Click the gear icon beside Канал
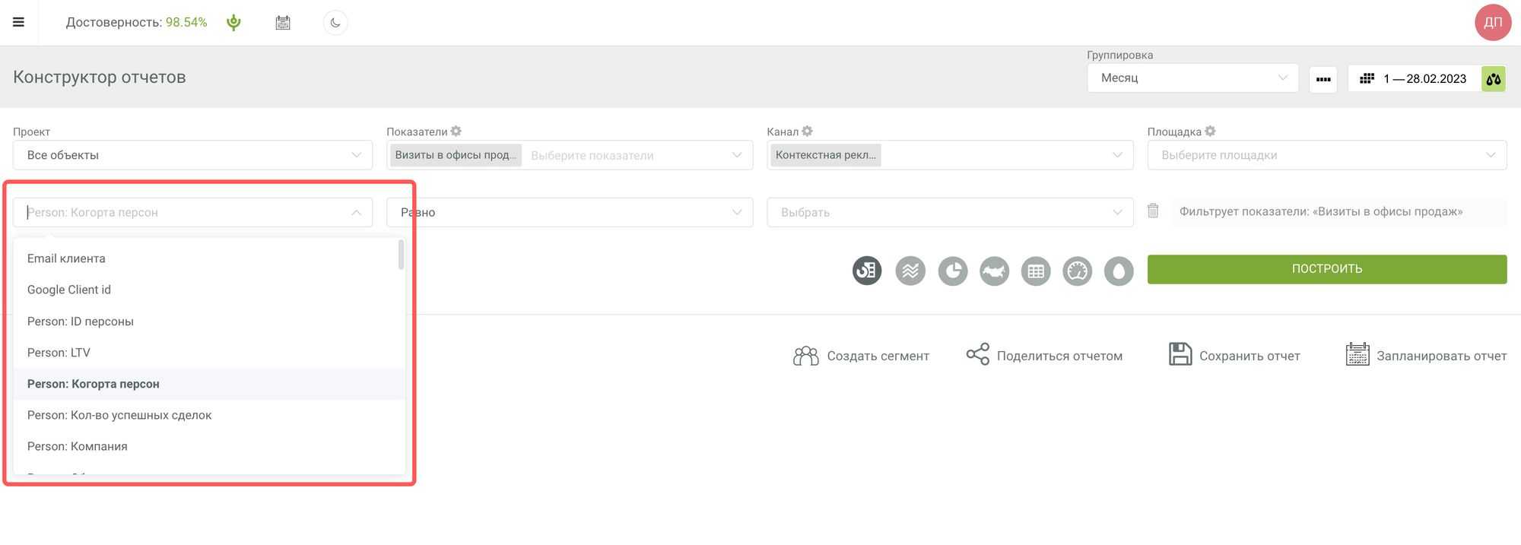Image resolution: width=1521 pixels, height=545 pixels. 807,131
